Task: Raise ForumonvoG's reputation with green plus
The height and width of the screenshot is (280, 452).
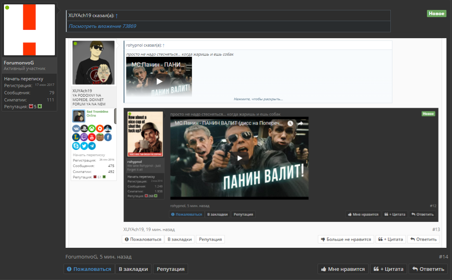Action: click(x=40, y=107)
